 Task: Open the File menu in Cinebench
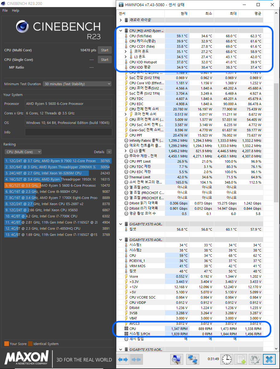pos(5,10)
